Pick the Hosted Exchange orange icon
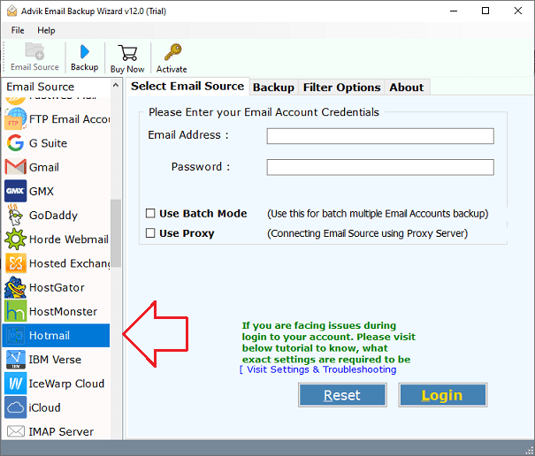 [15, 263]
